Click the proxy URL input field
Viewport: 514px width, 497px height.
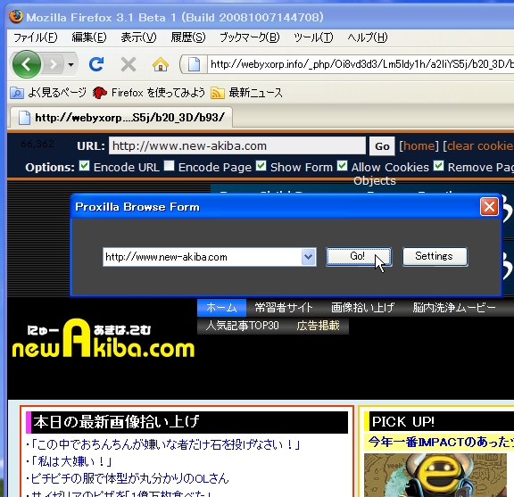coord(237,145)
